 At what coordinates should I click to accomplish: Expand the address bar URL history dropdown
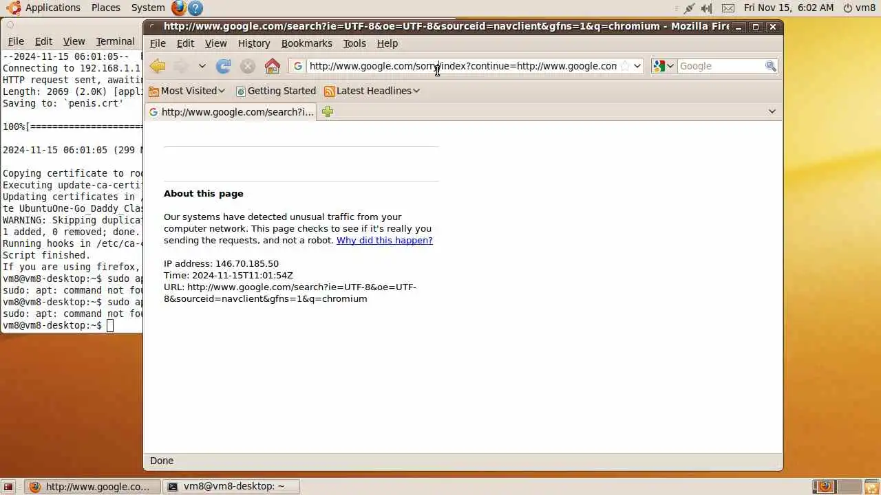coord(637,66)
